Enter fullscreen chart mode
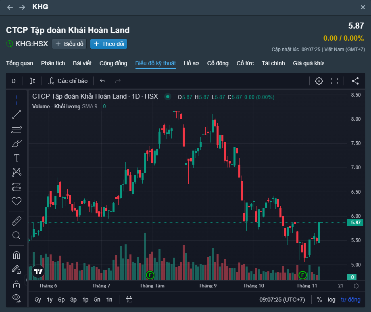371x312 pixels. 334,81
